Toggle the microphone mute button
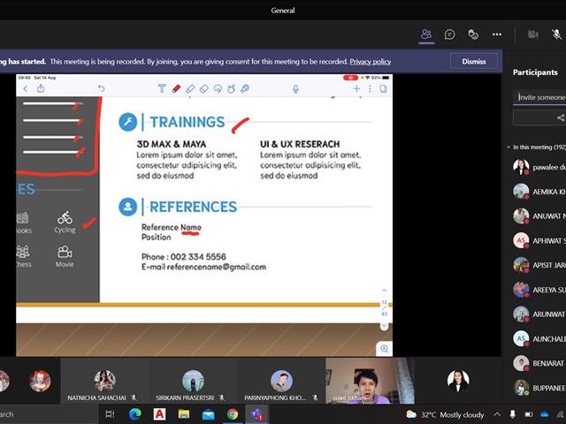Viewport: 566px width, 424px height. click(556, 34)
